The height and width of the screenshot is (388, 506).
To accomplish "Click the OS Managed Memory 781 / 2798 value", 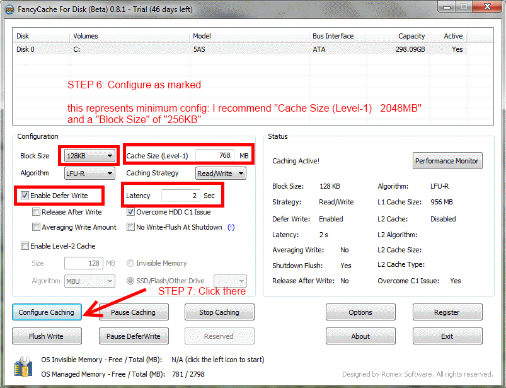I will tap(188, 374).
